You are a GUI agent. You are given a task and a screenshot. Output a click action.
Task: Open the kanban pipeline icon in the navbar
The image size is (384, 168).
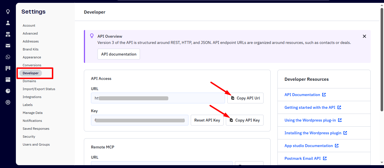(x=8, y=68)
